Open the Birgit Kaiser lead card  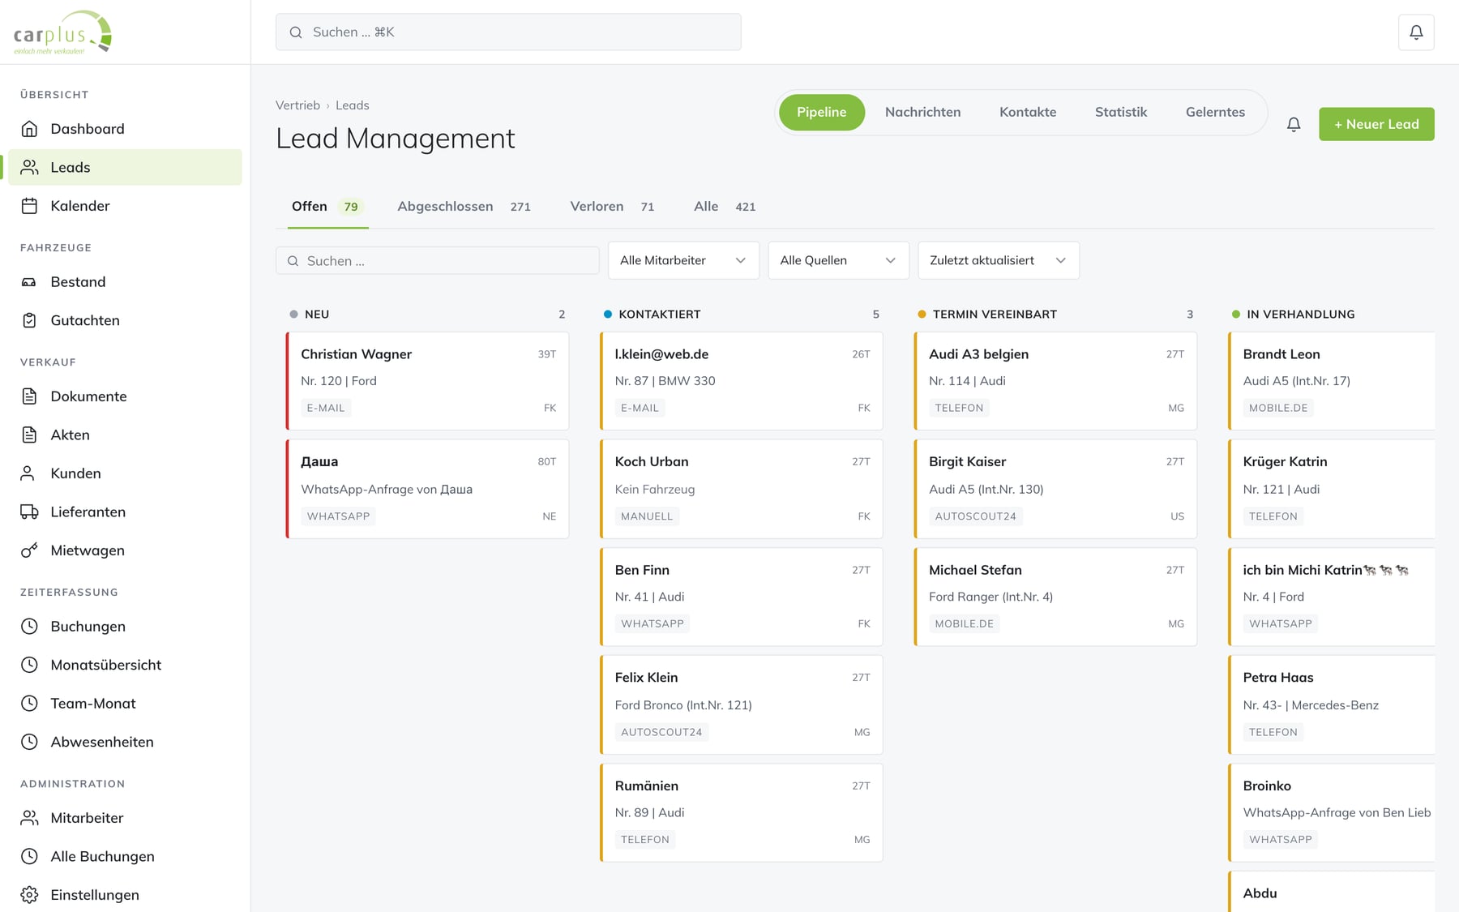1055,489
